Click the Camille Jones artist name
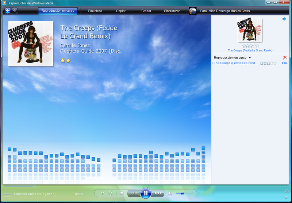Image resolution: width=292 pixels, height=203 pixels. (75, 45)
